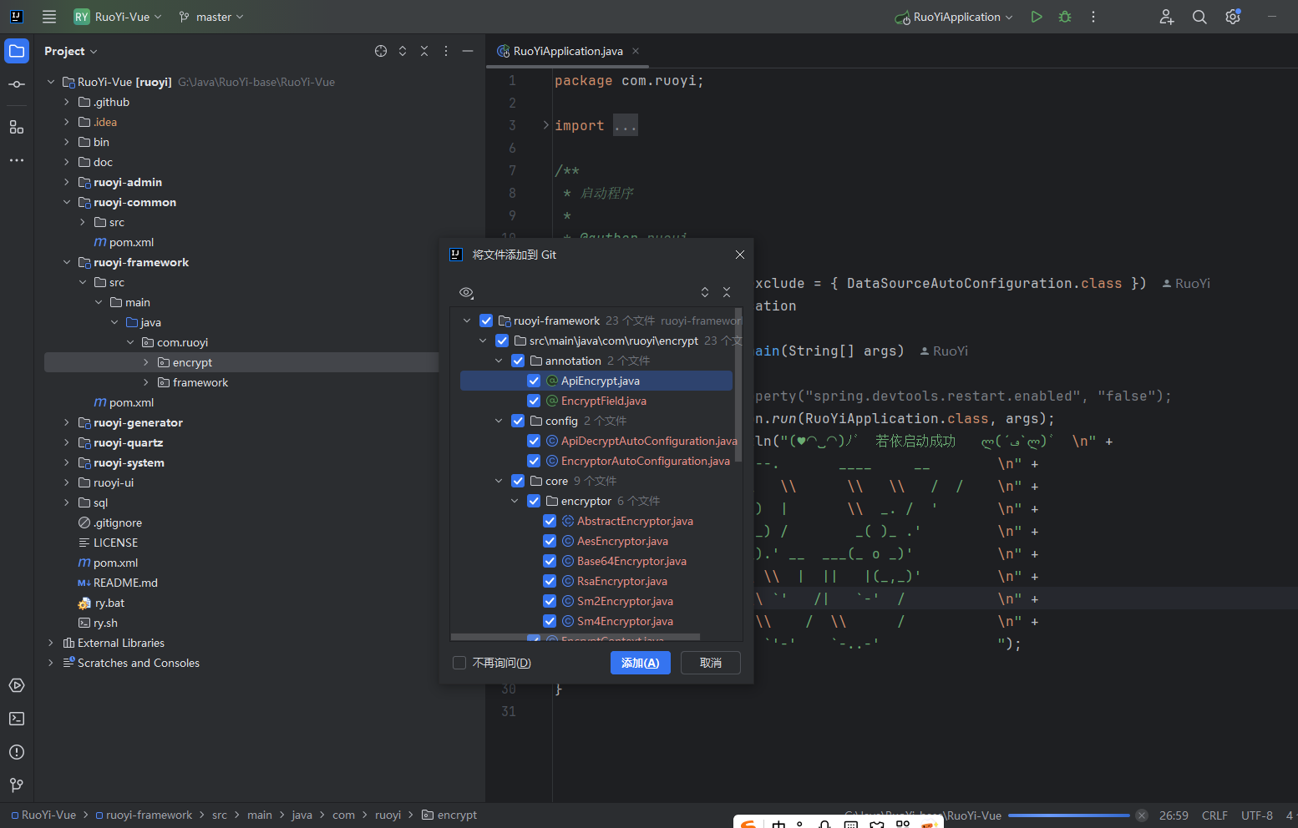The width and height of the screenshot is (1298, 828).
Task: Uncheck AesEncryptor.java checkbox
Action: click(x=550, y=541)
